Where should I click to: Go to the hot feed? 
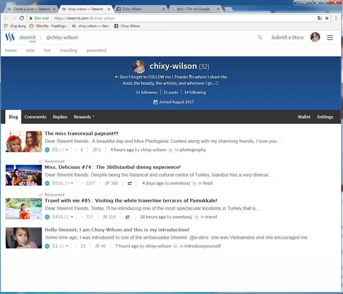click(x=47, y=50)
